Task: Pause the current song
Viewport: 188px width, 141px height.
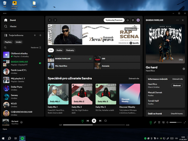Action: [x=94, y=121]
